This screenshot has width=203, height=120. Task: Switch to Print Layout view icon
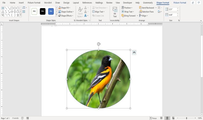pos(167,118)
